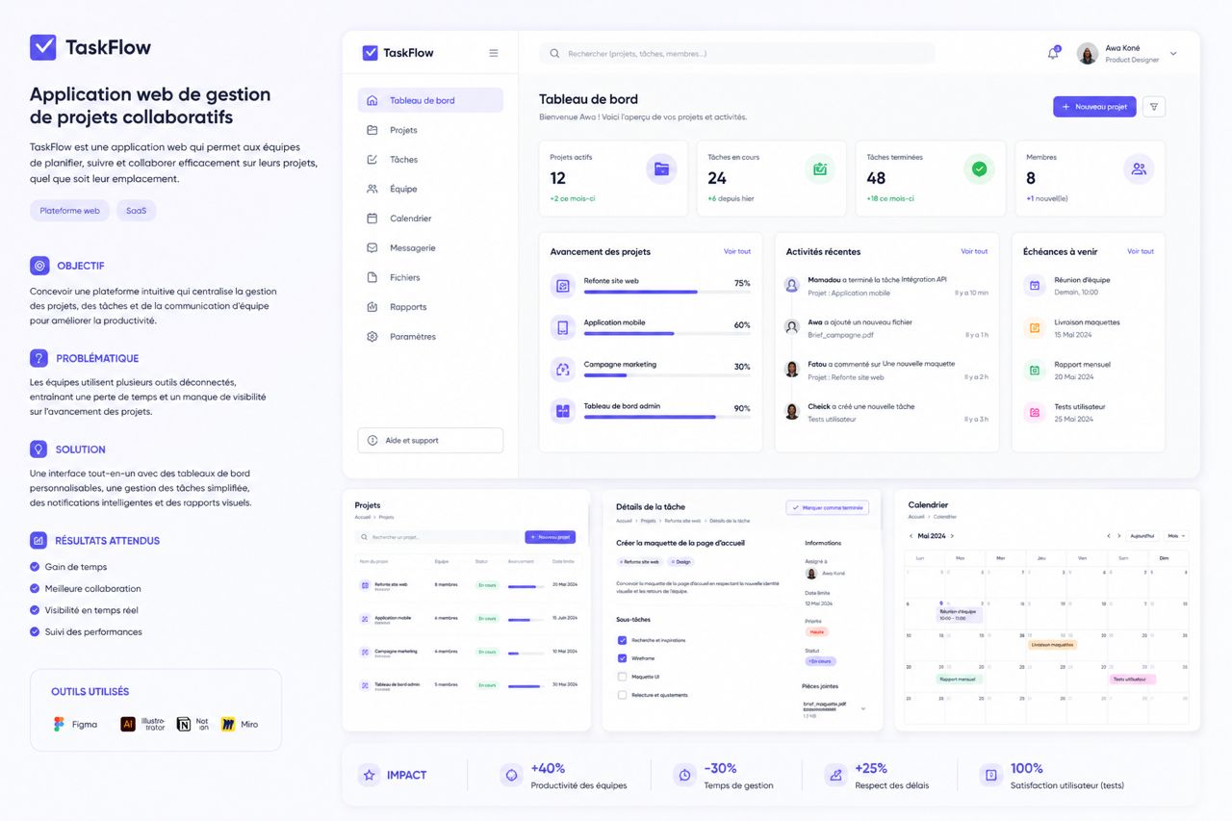1232x821 pixels.
Task: Click the Membres people icon
Action: coord(1139,168)
